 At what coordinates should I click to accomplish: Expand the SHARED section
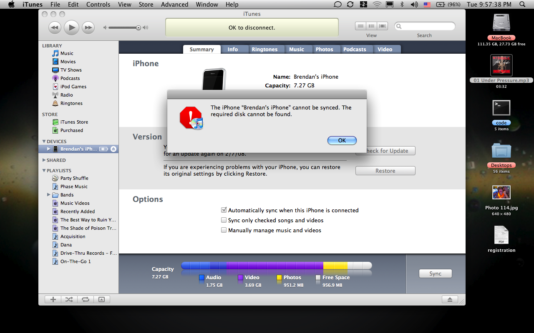(x=44, y=160)
